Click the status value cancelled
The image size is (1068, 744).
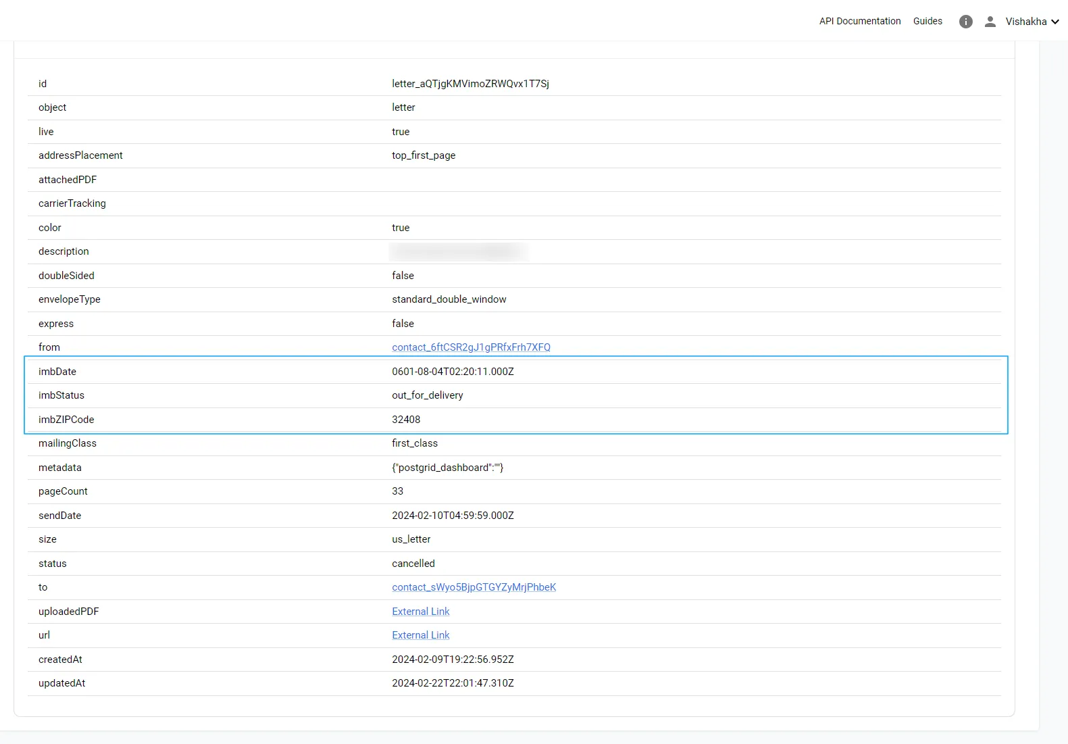[413, 564]
